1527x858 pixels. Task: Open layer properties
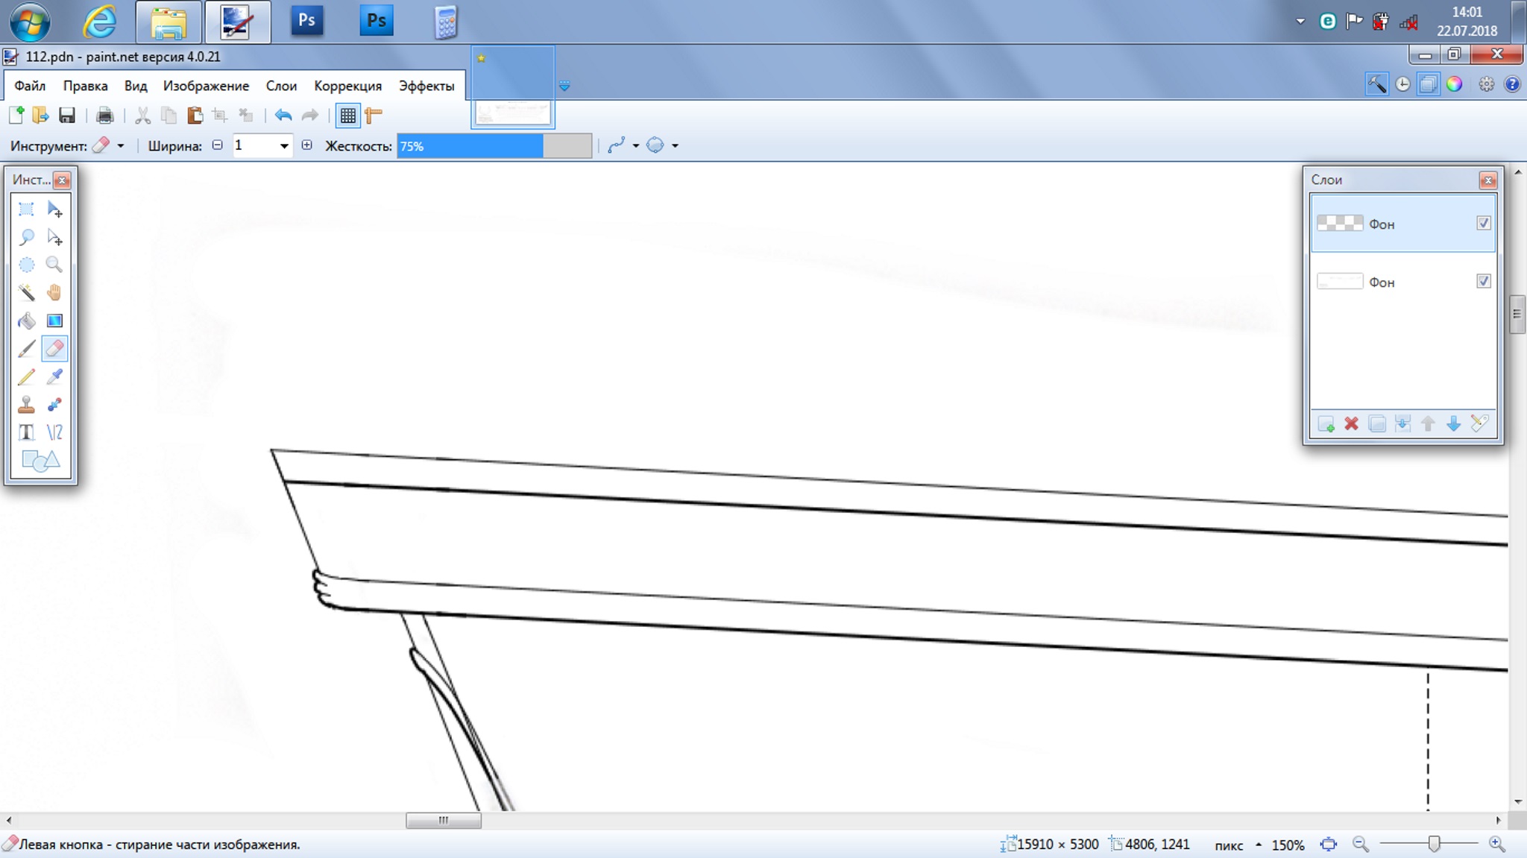[x=1479, y=424]
